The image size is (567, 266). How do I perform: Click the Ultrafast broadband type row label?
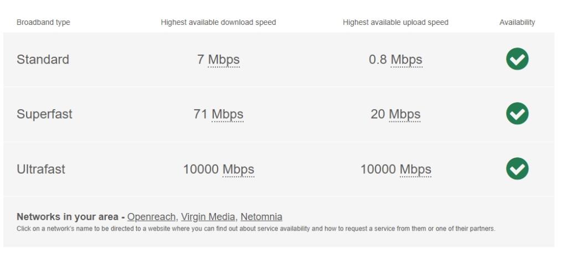41,169
